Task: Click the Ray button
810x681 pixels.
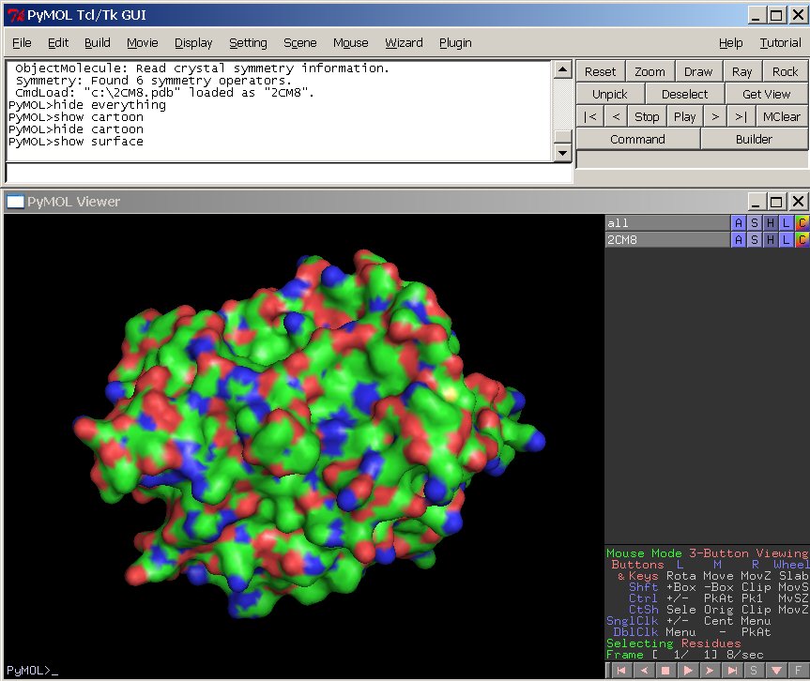Action: click(x=741, y=71)
